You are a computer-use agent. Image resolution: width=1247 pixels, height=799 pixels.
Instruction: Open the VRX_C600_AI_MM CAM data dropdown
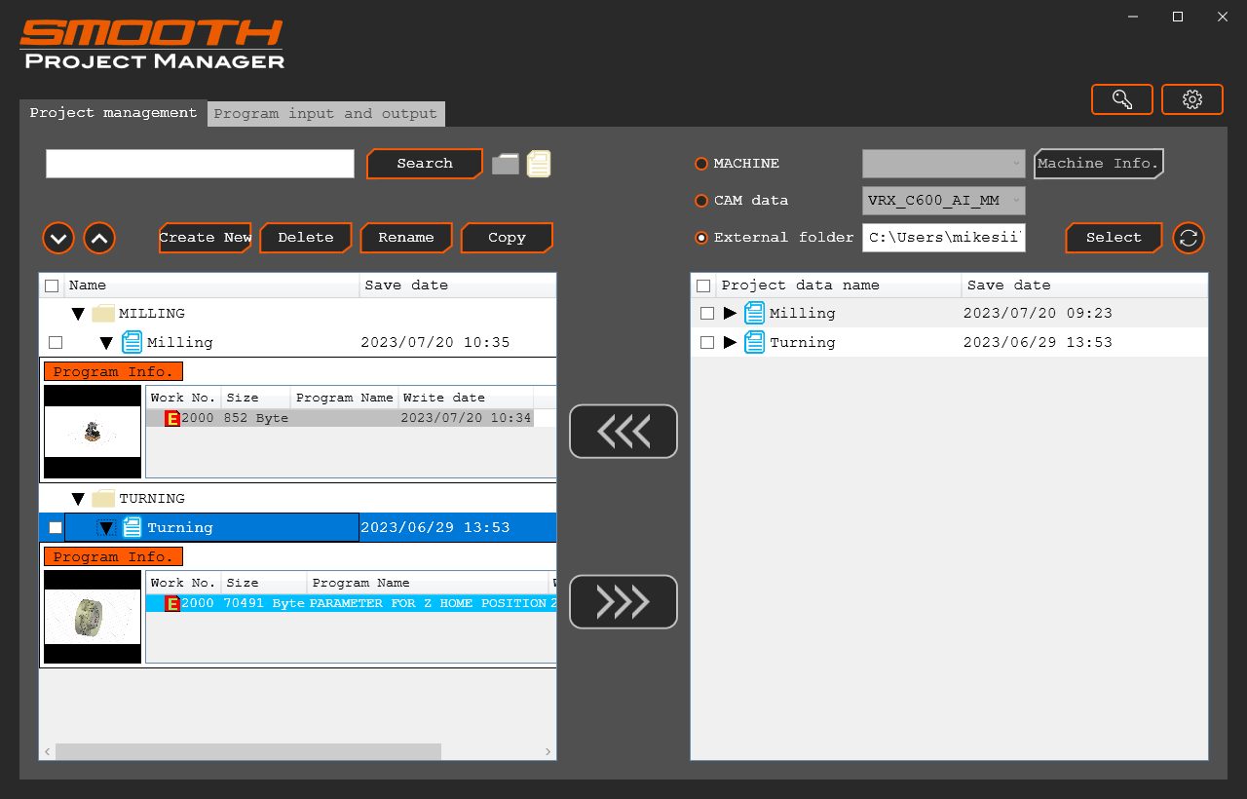click(944, 201)
